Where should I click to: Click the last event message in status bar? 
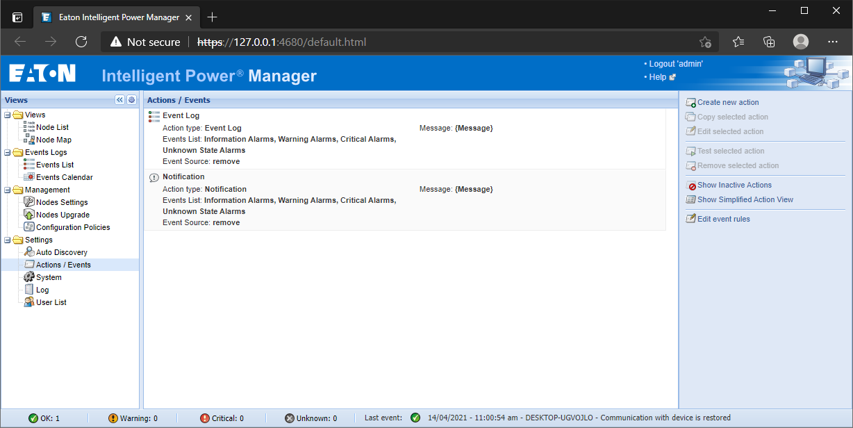(x=579, y=418)
